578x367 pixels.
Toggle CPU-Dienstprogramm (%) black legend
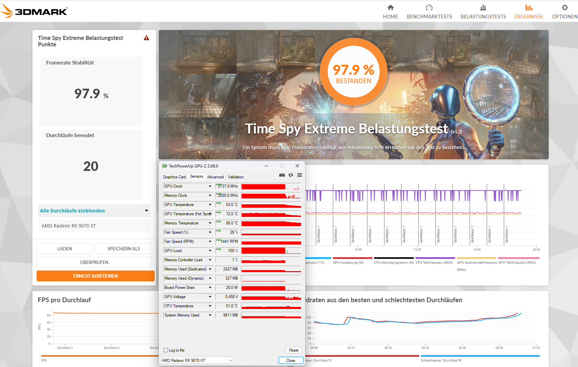[394, 261]
